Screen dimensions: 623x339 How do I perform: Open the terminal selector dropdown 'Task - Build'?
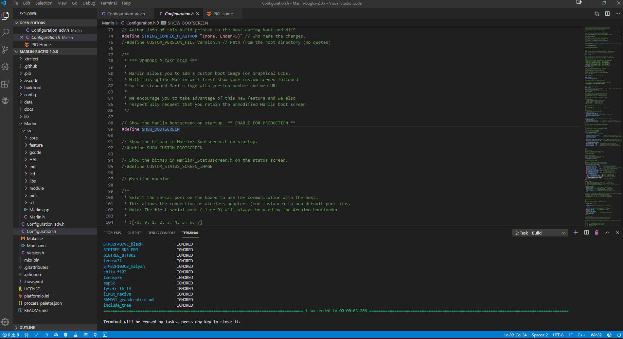coord(540,233)
